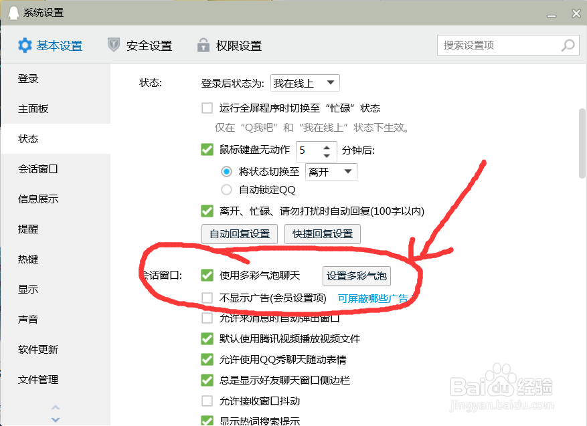Select 提醒 in the sidebar
587x426 pixels.
(56, 229)
